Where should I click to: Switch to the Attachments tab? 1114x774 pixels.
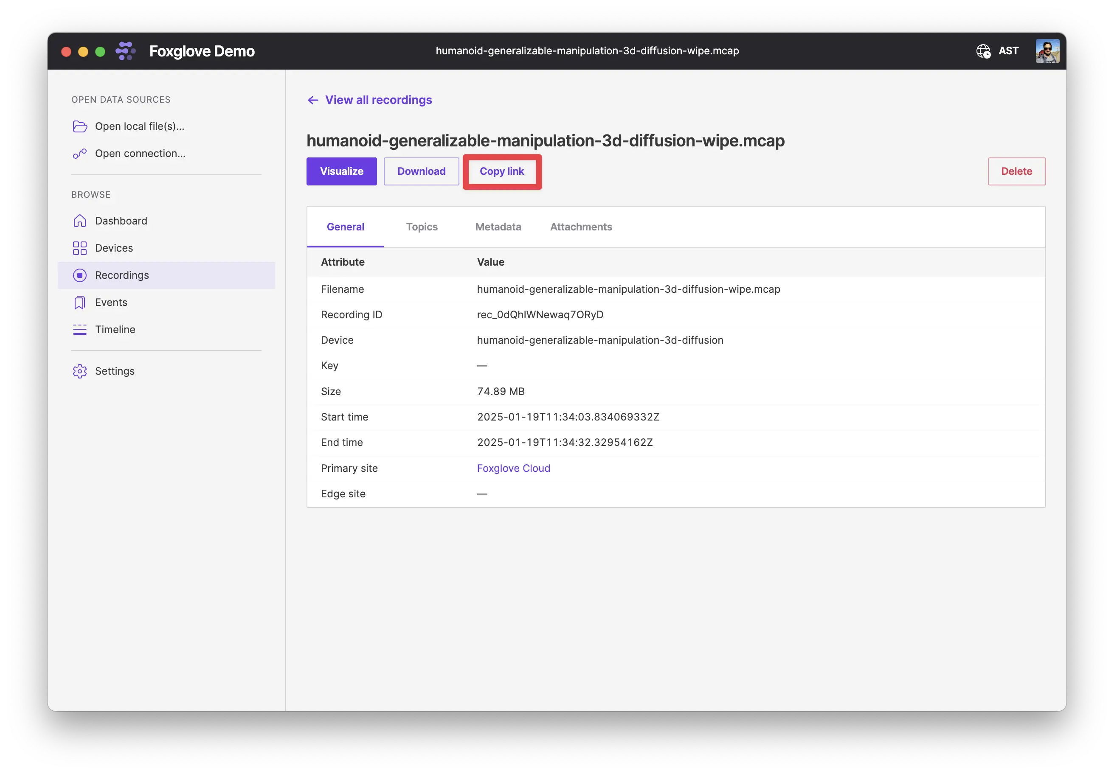click(582, 227)
